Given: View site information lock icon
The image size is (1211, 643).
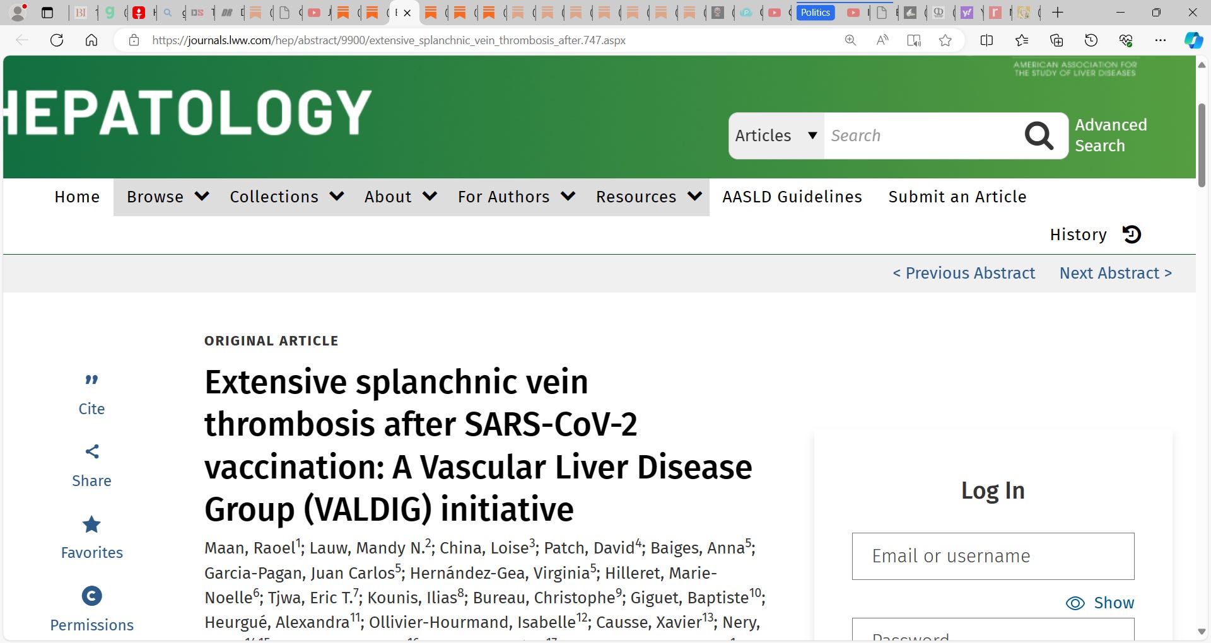Looking at the screenshot, I should pyautogui.click(x=134, y=40).
